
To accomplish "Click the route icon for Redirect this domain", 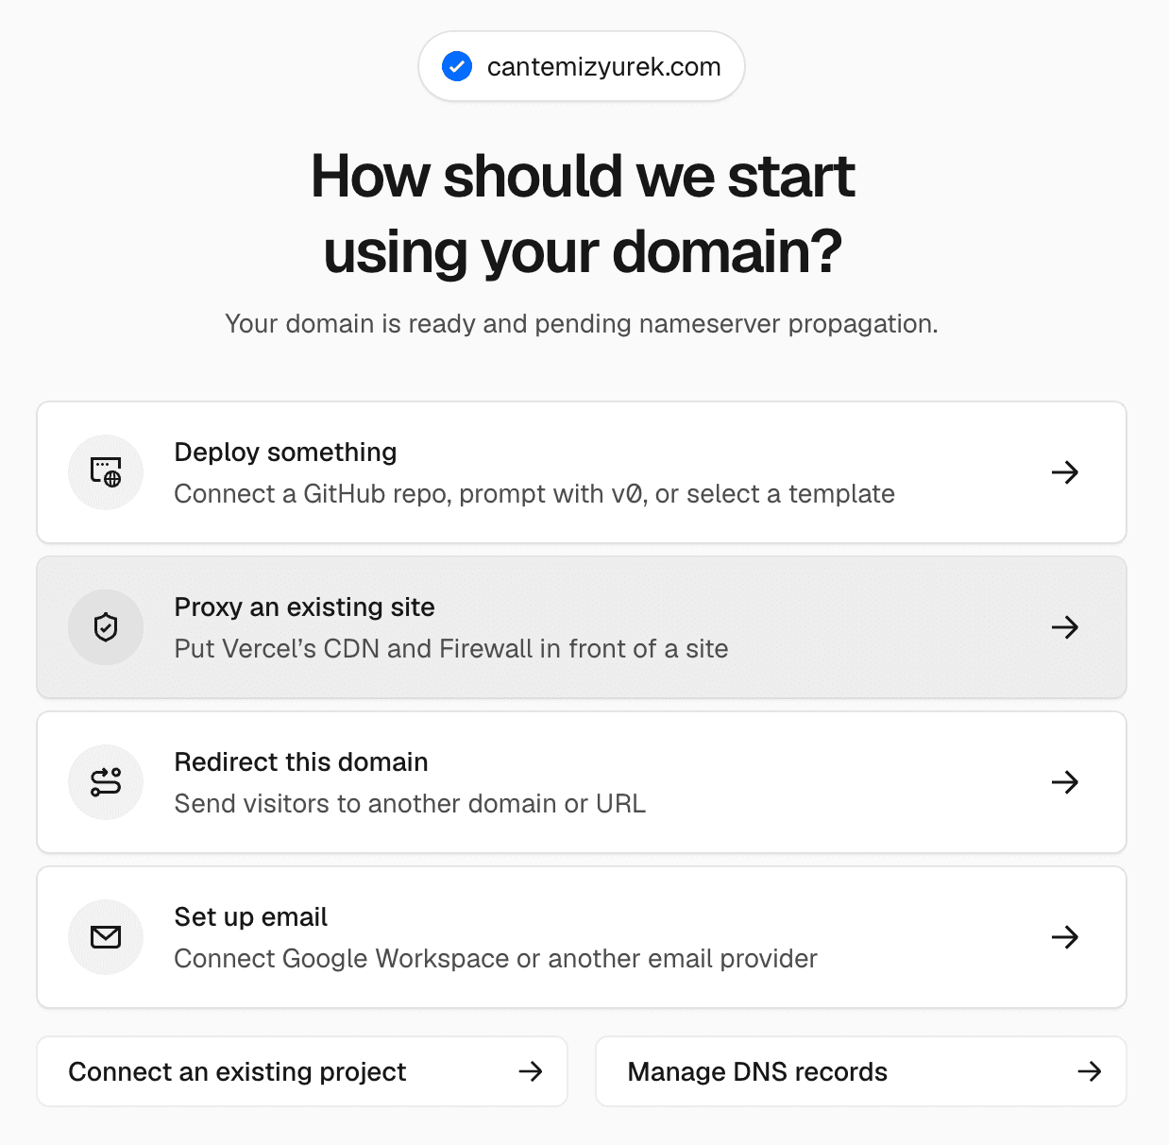I will tap(106, 782).
